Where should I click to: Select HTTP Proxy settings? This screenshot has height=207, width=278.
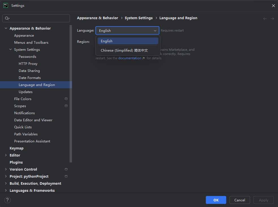28,64
